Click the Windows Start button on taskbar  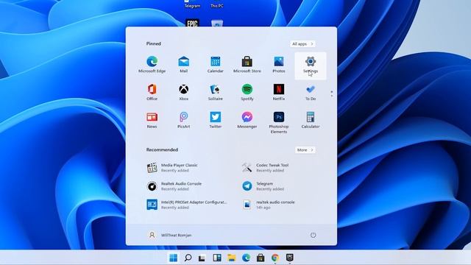[174, 258]
